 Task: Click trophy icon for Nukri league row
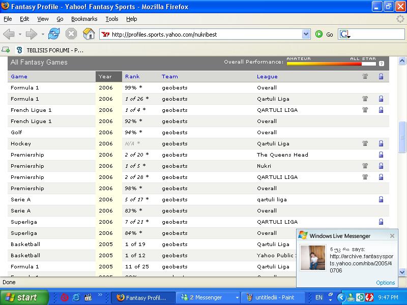365,166
